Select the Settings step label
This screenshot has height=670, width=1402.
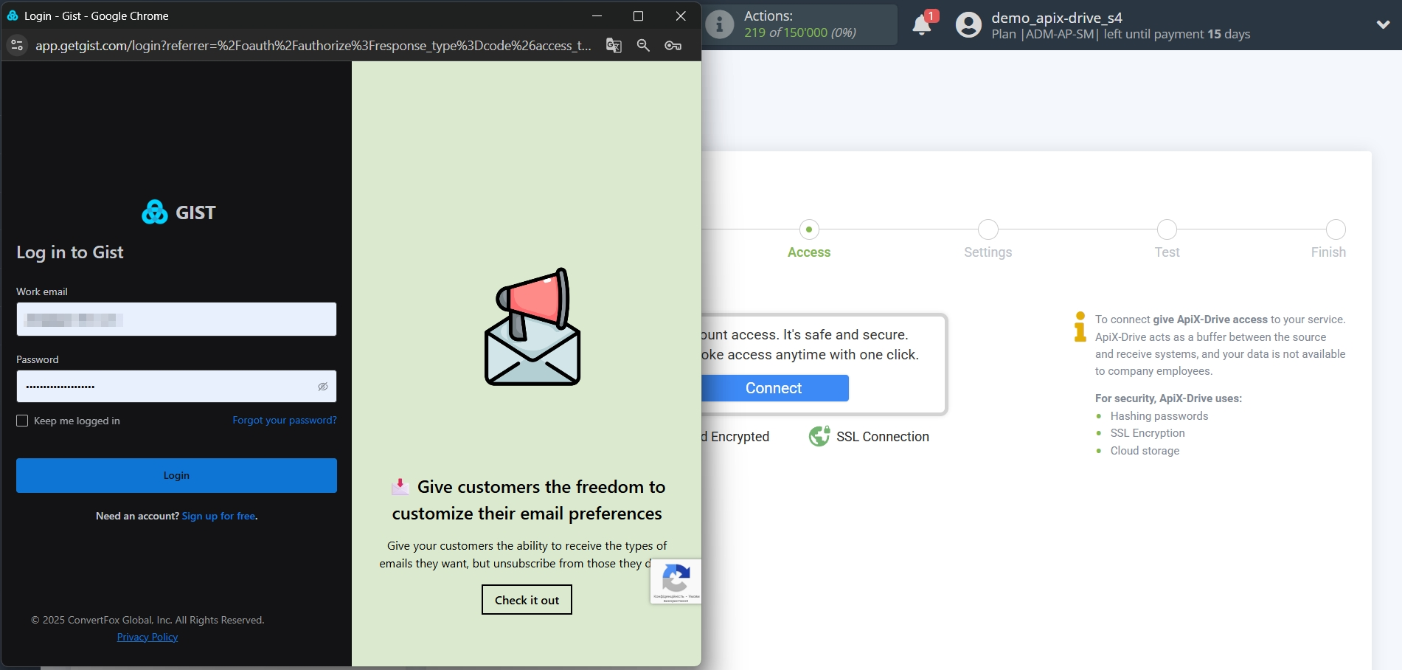point(988,252)
